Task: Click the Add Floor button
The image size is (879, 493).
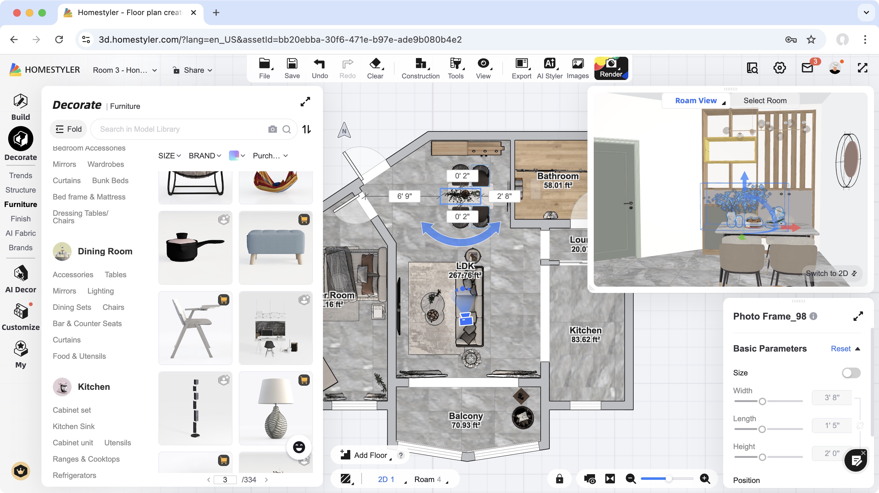Action: (365, 455)
